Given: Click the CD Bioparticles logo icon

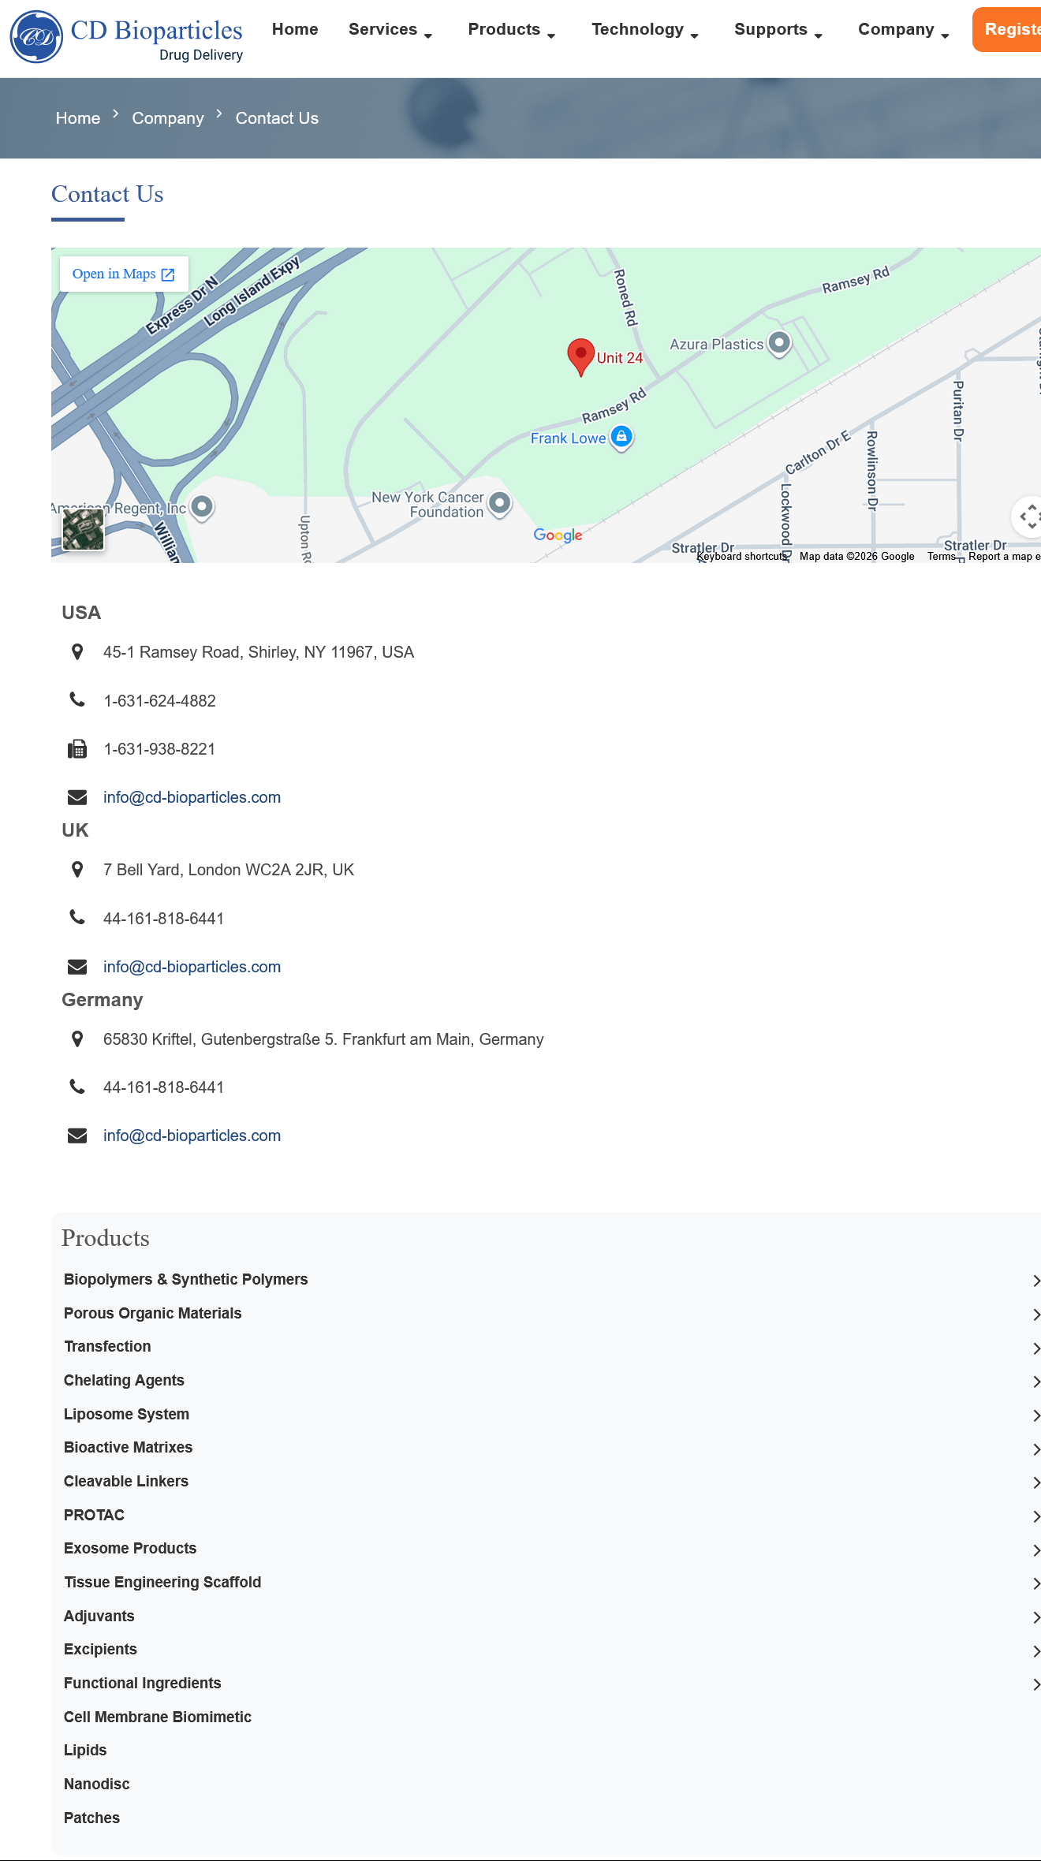Looking at the screenshot, I should pyautogui.click(x=36, y=37).
